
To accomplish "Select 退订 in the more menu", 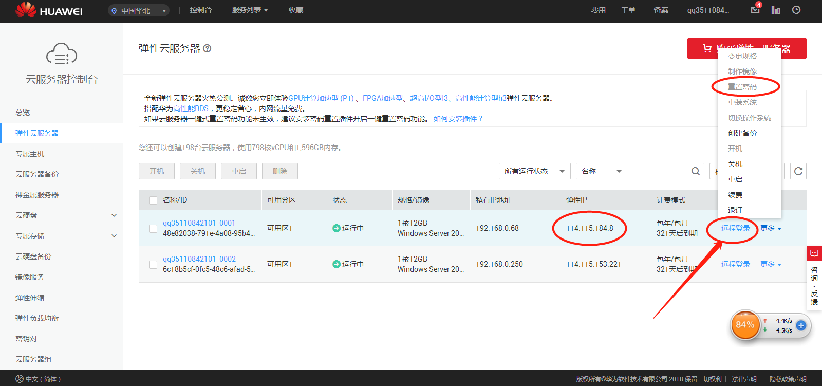I will click(735, 210).
